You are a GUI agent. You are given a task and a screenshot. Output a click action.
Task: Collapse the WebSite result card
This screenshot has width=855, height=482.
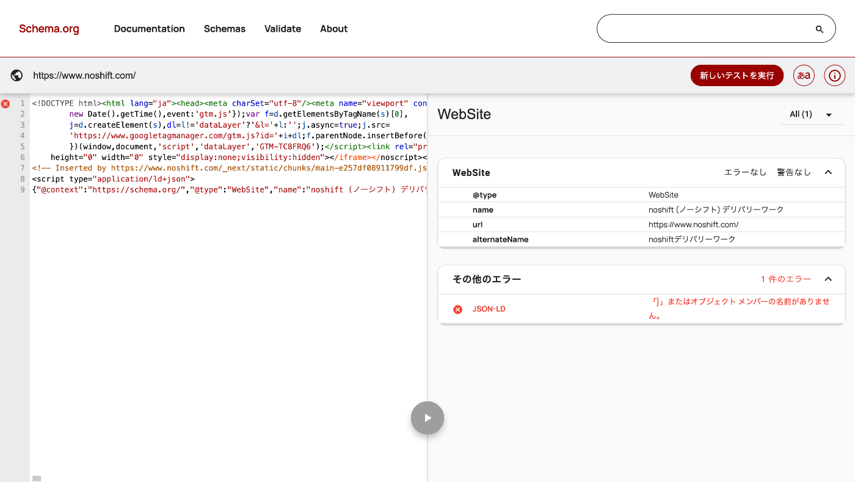[x=828, y=172]
